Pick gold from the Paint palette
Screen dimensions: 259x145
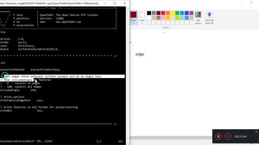pos(168,18)
